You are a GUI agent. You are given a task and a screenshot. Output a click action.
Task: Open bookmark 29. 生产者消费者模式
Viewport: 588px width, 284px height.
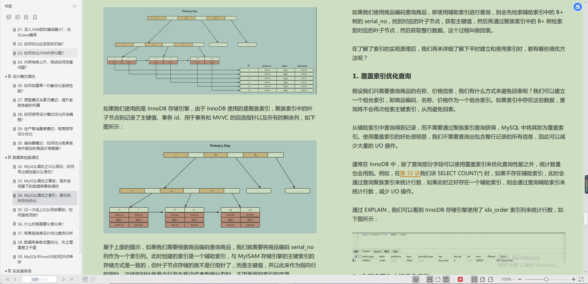pos(44,131)
